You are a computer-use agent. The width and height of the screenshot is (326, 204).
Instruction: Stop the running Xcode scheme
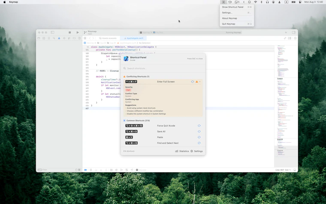tap(69, 33)
